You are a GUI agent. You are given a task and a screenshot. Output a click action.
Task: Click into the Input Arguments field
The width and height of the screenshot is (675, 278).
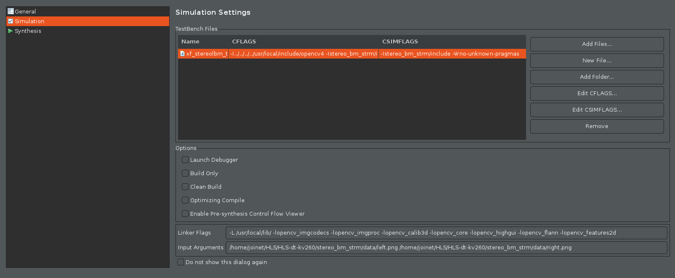tap(446, 248)
